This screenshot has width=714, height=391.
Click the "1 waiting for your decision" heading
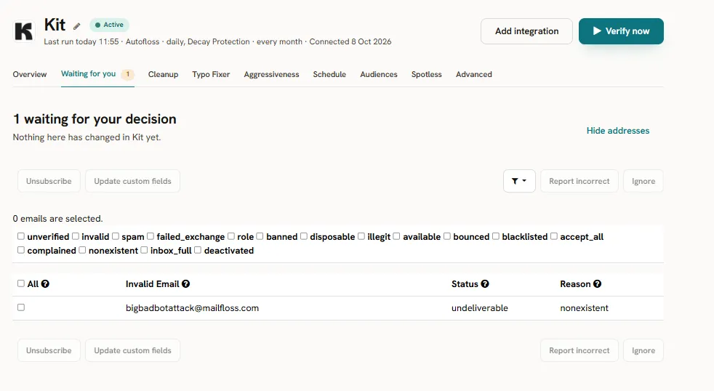[x=95, y=118]
